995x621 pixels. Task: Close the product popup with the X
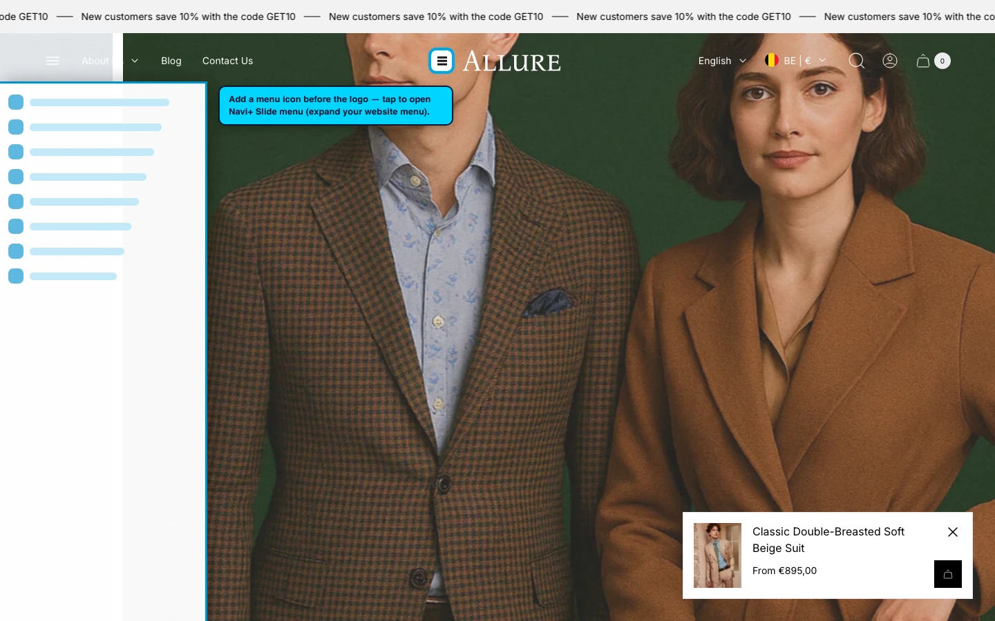point(953,532)
